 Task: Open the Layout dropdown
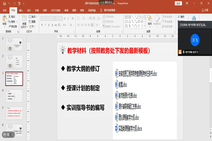[x=33, y=17]
